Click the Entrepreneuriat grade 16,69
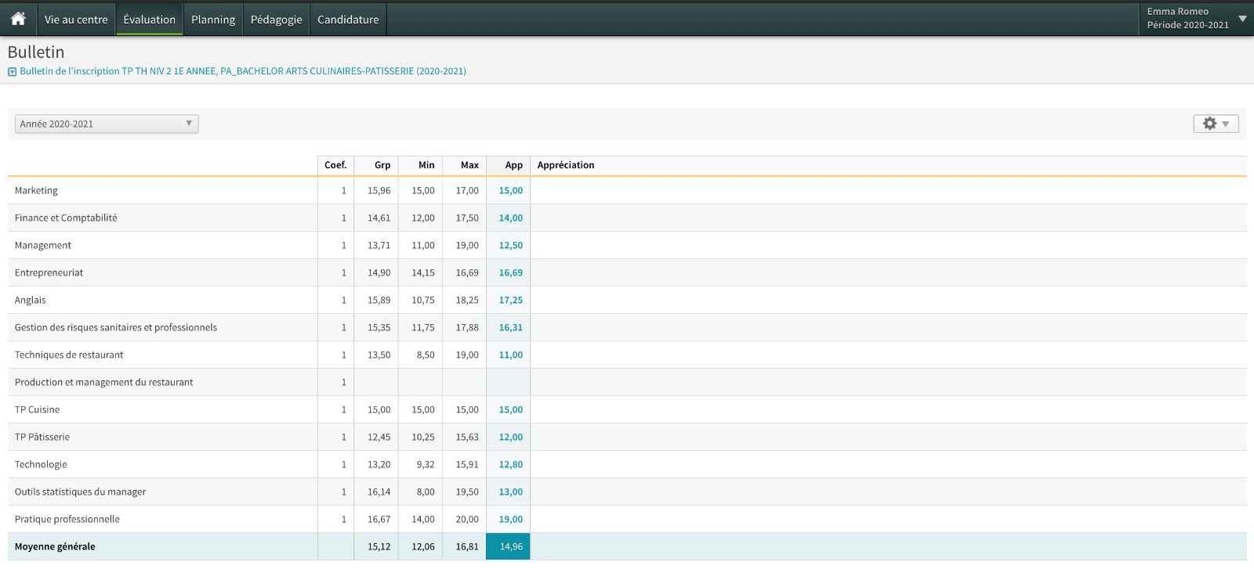This screenshot has width=1254, height=587. 510,272
